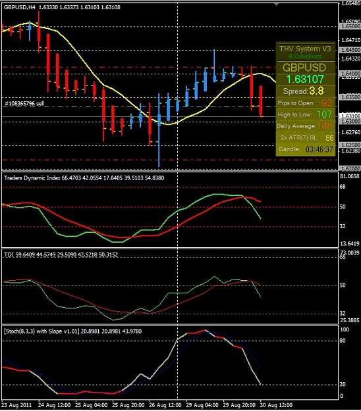
Task: Click the 1.64710 price axis label
Action: click(350, 40)
